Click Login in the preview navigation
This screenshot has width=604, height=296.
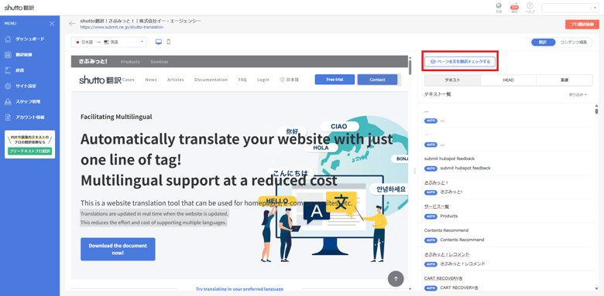[x=263, y=80]
